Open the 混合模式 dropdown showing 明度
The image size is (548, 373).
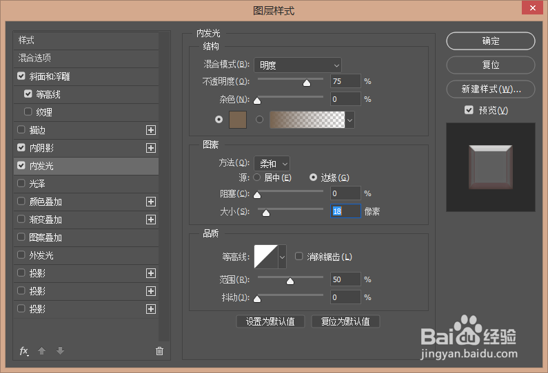(x=298, y=65)
